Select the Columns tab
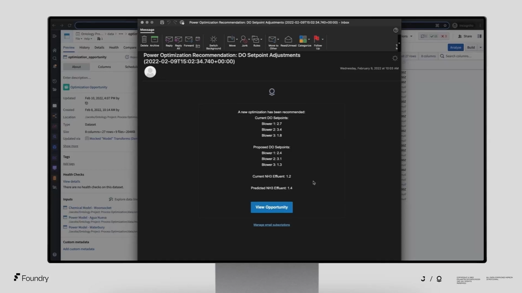This screenshot has width=522, height=293. 104,67
